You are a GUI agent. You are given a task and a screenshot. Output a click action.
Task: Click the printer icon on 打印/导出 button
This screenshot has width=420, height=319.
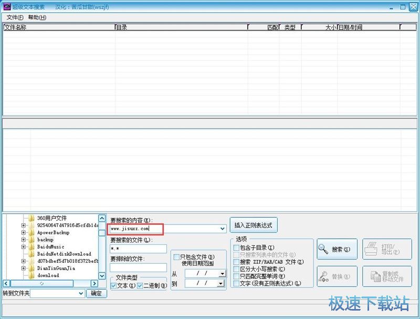pos(372,249)
